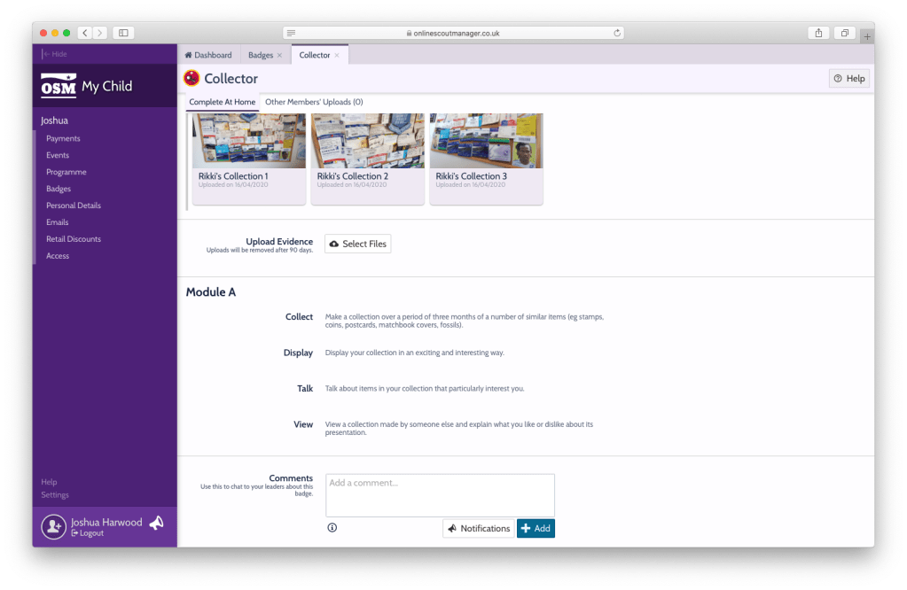Close the Collector tab
907x590 pixels.
337,55
